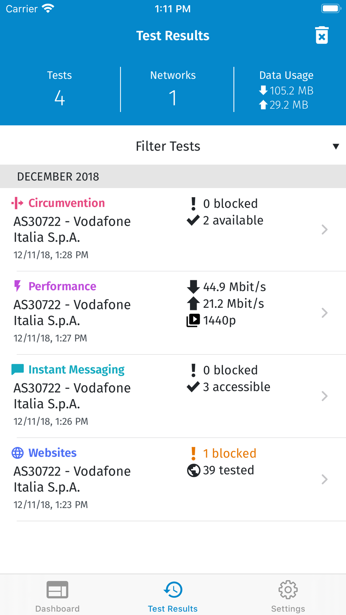Tap the Filter Tests label

(168, 146)
